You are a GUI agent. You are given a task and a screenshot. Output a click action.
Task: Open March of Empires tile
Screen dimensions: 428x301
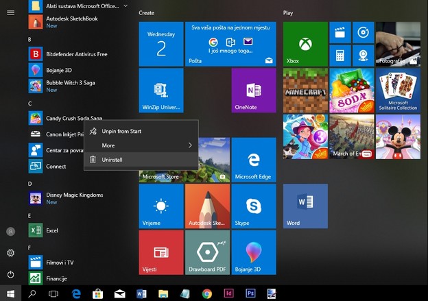pyautogui.click(x=352, y=136)
